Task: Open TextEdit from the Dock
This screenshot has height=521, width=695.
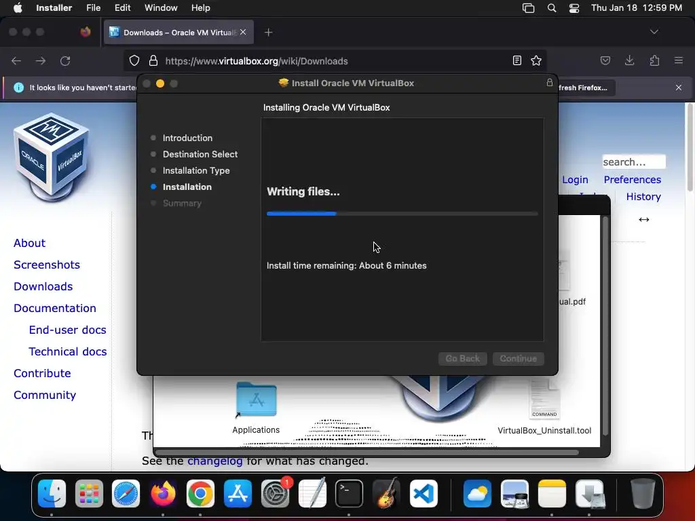Action: click(x=312, y=493)
